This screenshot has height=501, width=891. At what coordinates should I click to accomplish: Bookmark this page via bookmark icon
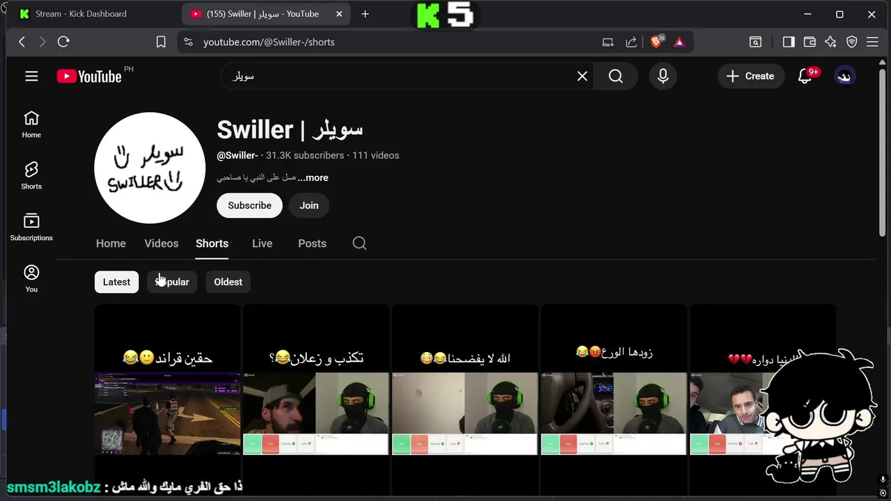tap(161, 42)
